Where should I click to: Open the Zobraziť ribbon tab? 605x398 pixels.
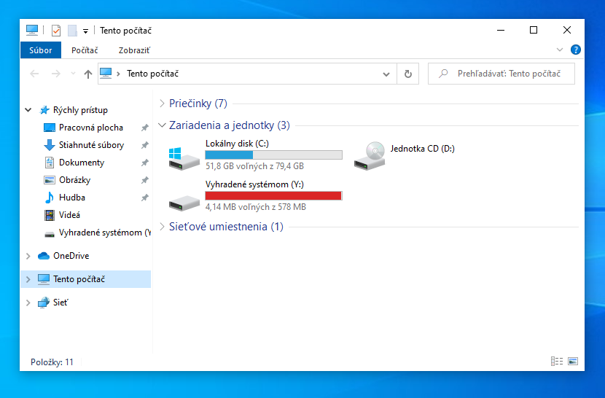[x=134, y=50]
